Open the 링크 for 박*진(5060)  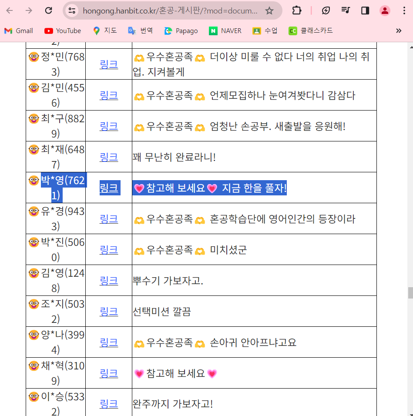[109, 250]
